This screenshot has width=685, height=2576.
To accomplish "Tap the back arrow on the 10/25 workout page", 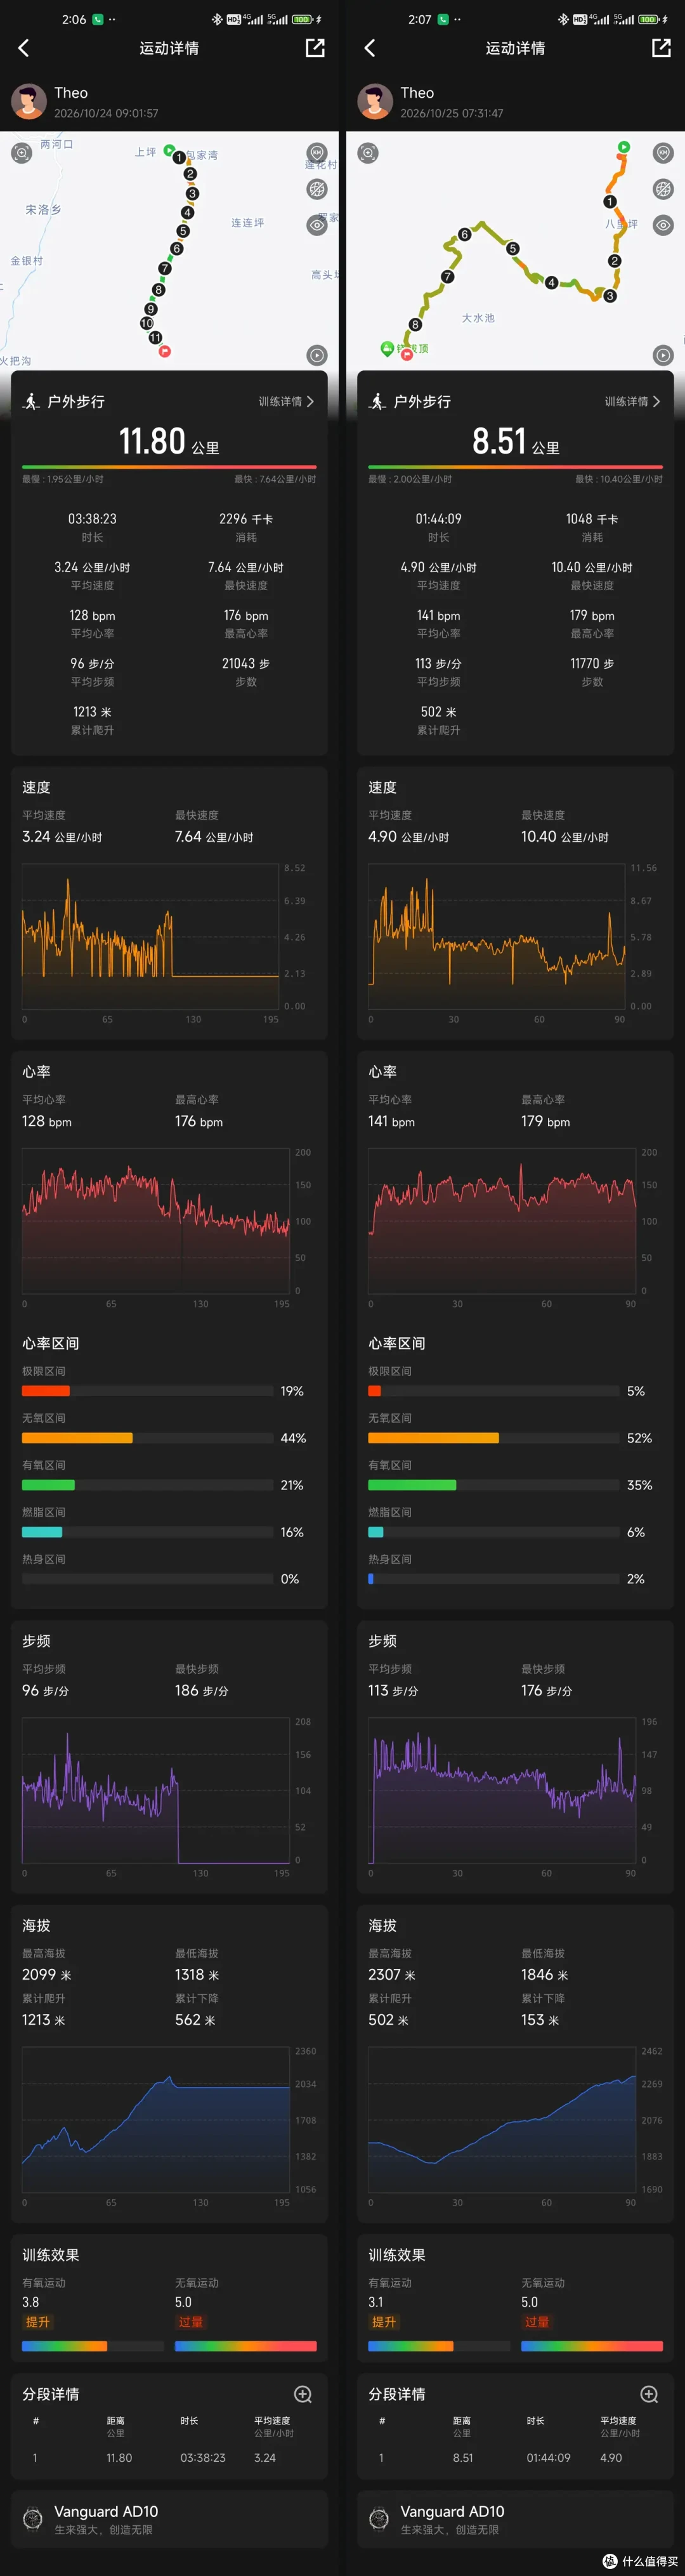I will pyautogui.click(x=370, y=48).
